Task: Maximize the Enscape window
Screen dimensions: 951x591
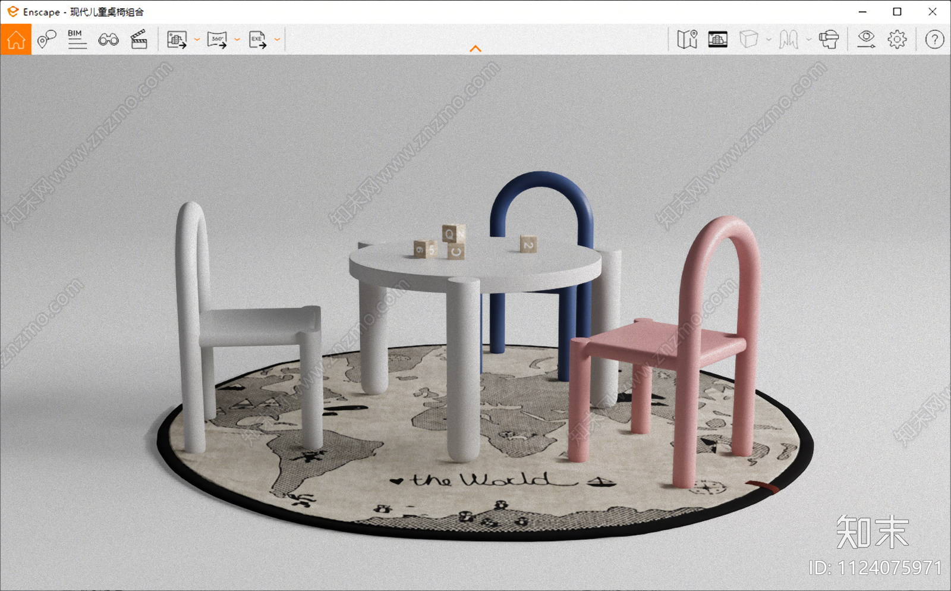Action: pos(897,12)
